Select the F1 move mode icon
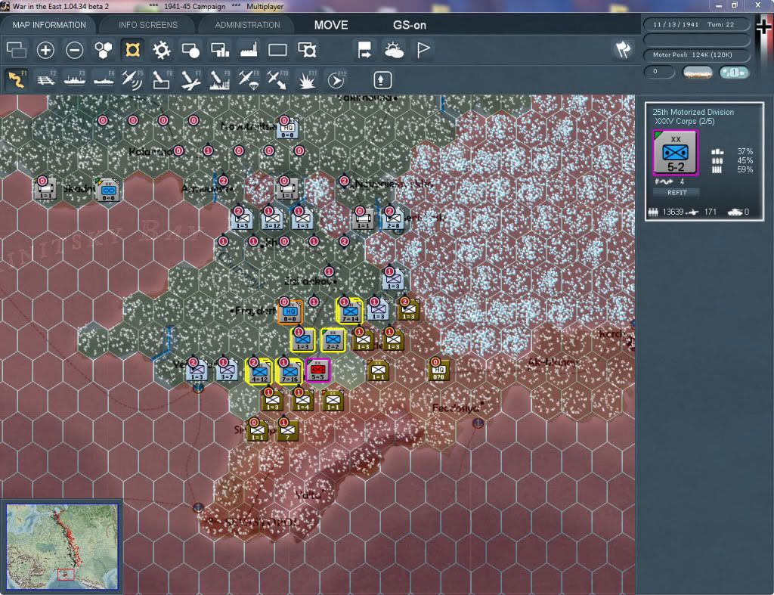774x595 pixels. coord(17,79)
